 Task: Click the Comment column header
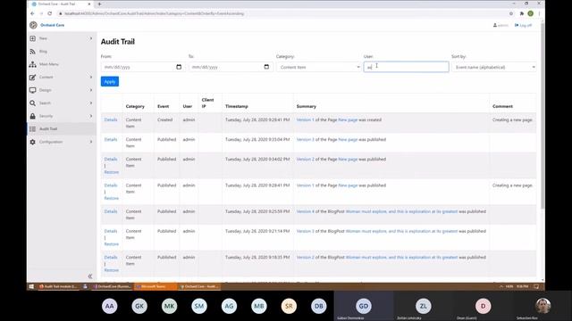(x=502, y=106)
